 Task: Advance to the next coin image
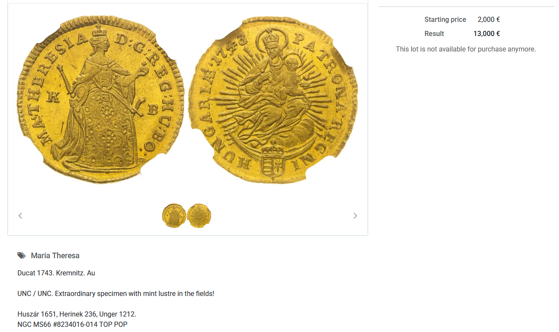355,216
